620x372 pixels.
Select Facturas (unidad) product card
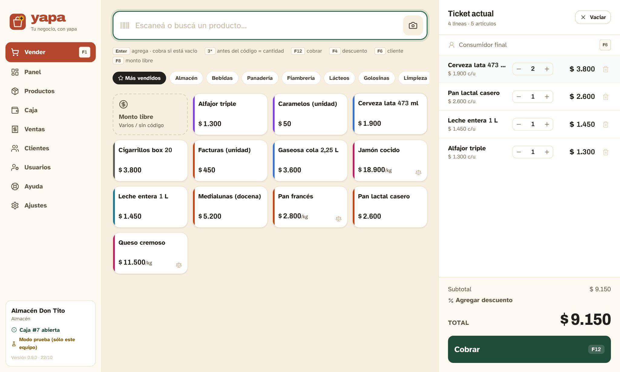coord(230,161)
